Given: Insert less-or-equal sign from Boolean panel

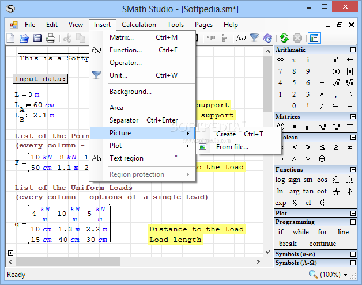Looking at the screenshot, I should point(322,147).
